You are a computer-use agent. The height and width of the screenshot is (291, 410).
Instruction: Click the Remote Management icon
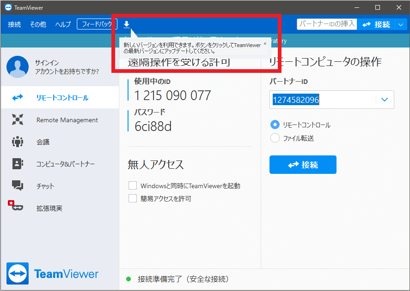(18, 119)
